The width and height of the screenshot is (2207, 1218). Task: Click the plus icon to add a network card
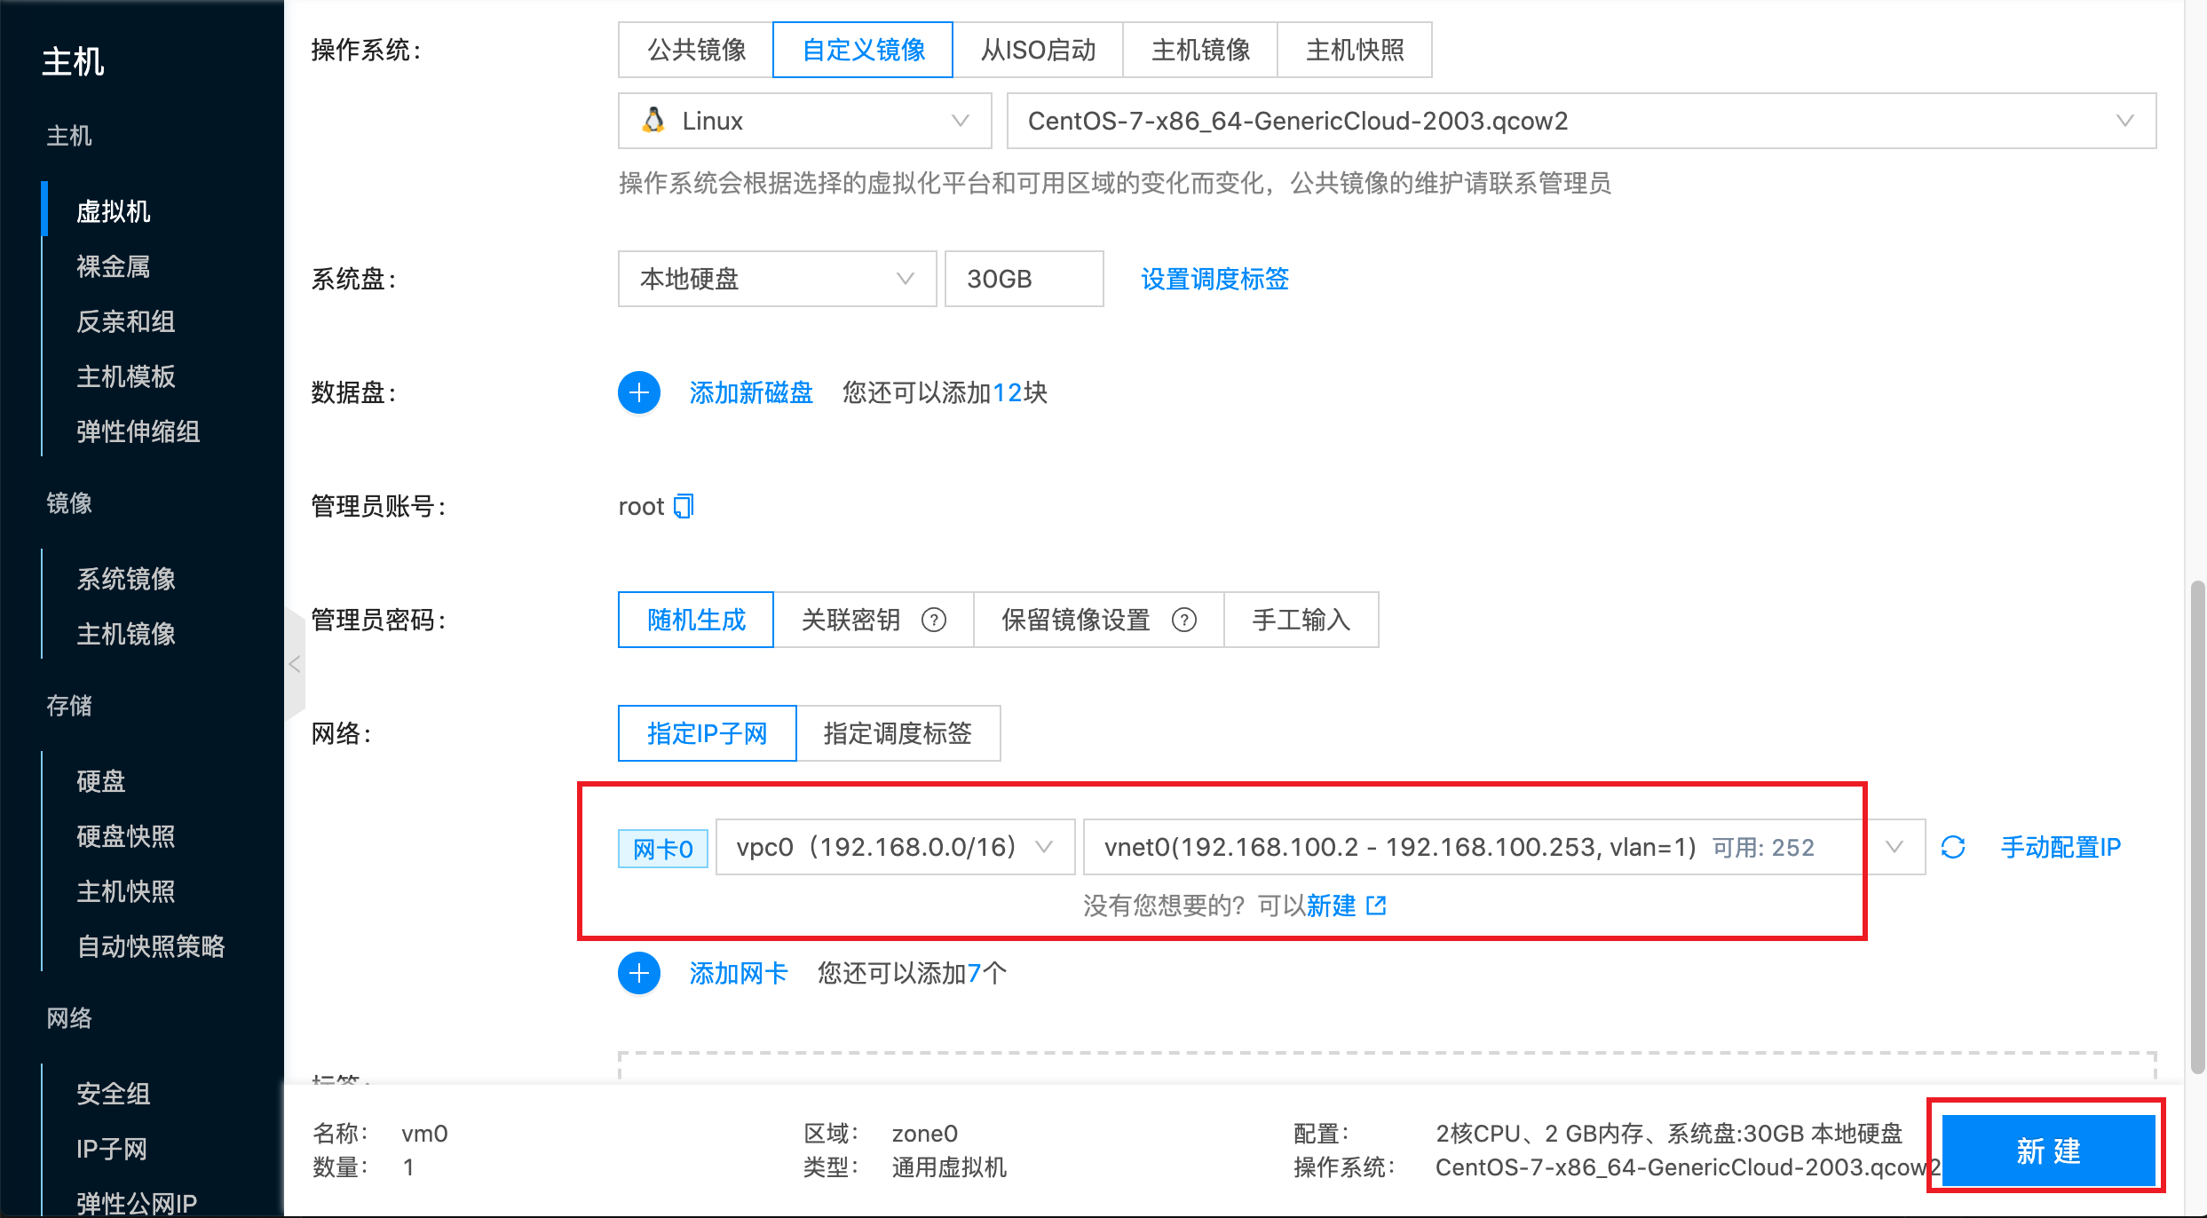[x=638, y=973]
